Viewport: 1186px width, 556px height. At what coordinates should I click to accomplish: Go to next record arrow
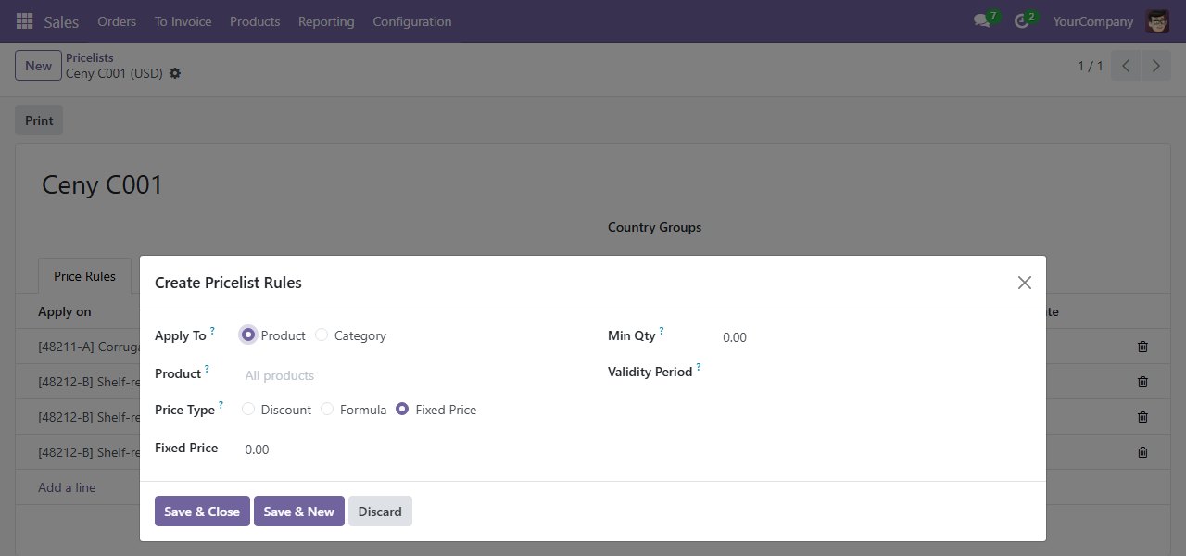click(1155, 66)
